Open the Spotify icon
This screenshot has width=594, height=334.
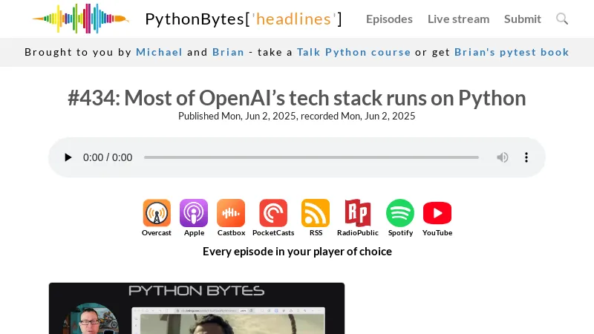[x=400, y=214]
